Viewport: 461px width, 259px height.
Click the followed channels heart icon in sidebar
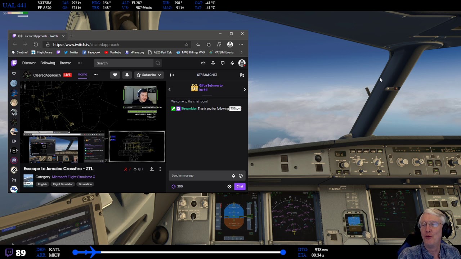[x=14, y=74]
